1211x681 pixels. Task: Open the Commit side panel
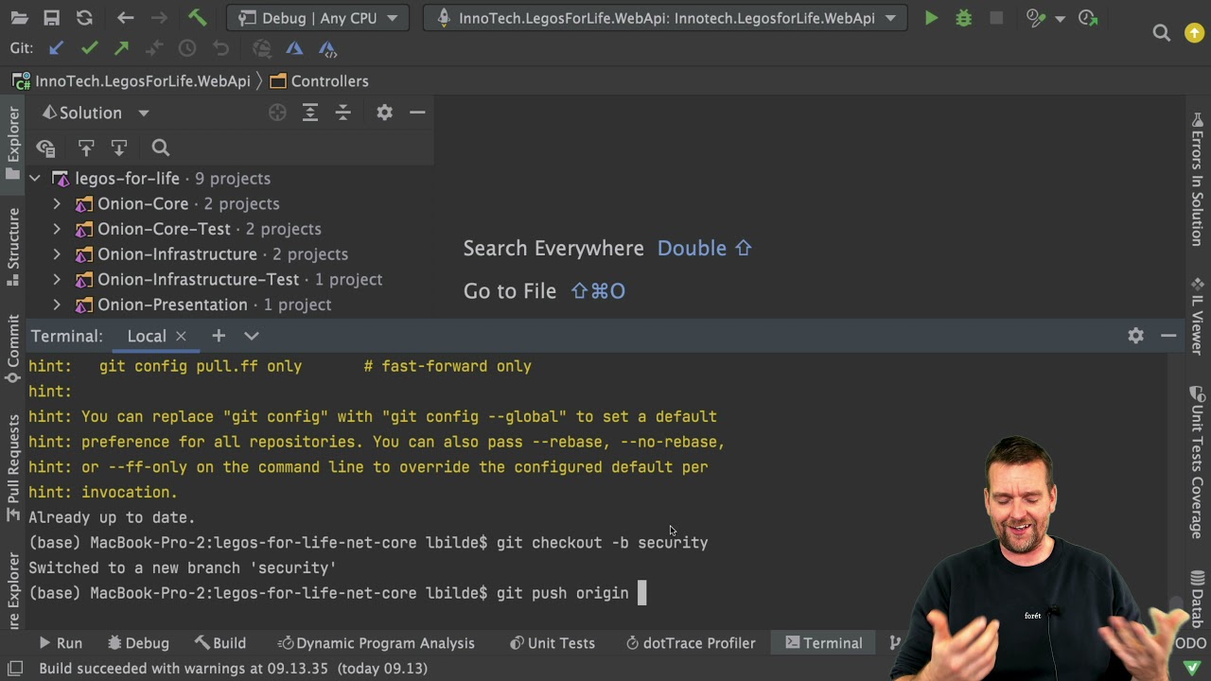click(13, 348)
